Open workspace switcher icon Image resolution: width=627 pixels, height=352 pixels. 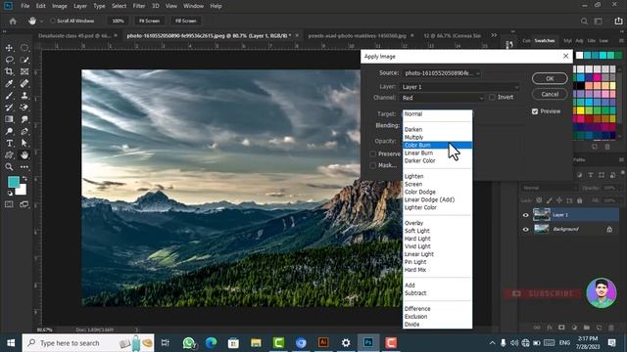599,22
